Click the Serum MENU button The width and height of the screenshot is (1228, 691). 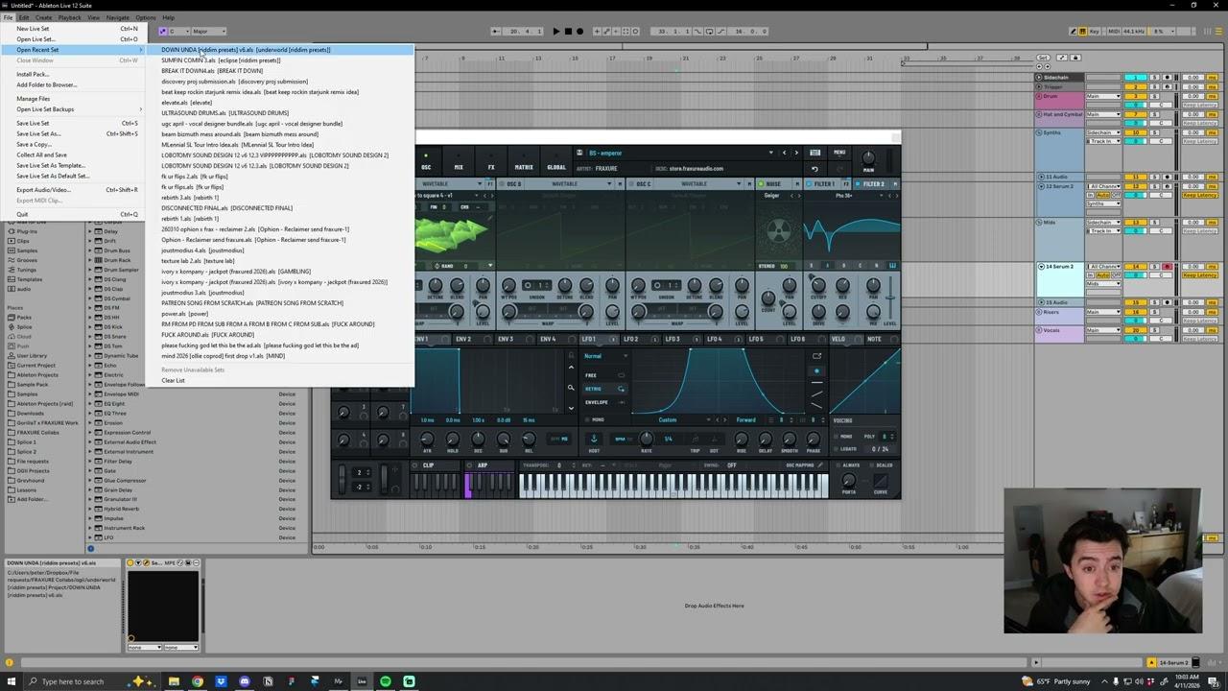[839, 153]
